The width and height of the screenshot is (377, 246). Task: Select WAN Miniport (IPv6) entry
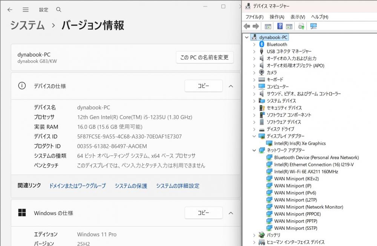295,193
